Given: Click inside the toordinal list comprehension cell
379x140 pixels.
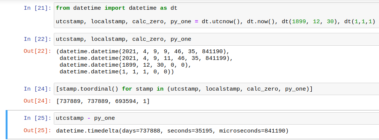Looking at the screenshot, I should pyautogui.click(x=216, y=89).
